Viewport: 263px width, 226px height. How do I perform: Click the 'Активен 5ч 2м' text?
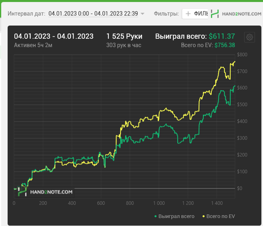coord(33,45)
